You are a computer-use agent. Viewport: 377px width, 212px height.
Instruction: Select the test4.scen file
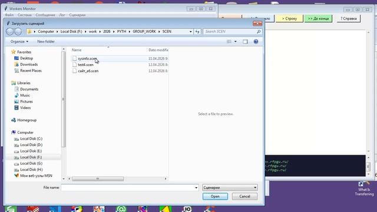pyautogui.click(x=85, y=65)
